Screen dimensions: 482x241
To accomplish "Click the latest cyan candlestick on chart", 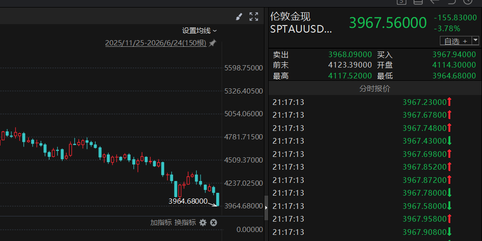I will pos(218,199).
